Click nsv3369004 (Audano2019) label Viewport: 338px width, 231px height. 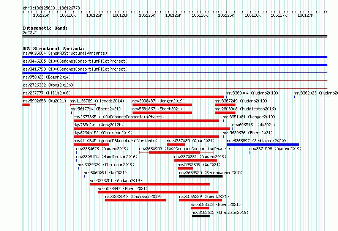coord(252,93)
